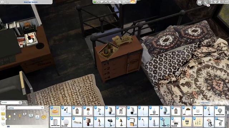Click the lot info icon at top left
Viewport: 229px width, 128px height.
click(x=3, y=2)
